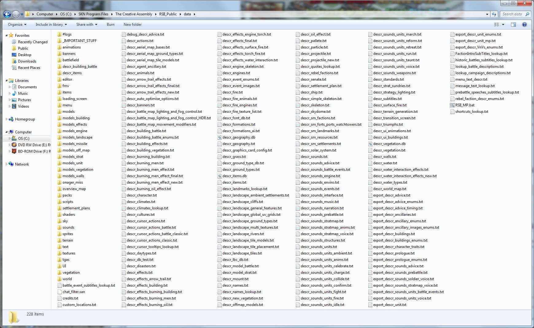The image size is (534, 328).
Task: Click the Back navigation arrow button
Action: 7,14
